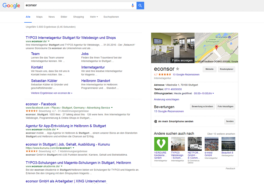Open the map thumbnail of Stuttgart
The width and height of the screenshot is (264, 184).
(216, 48)
